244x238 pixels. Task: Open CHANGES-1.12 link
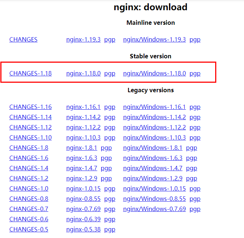coord(31,128)
